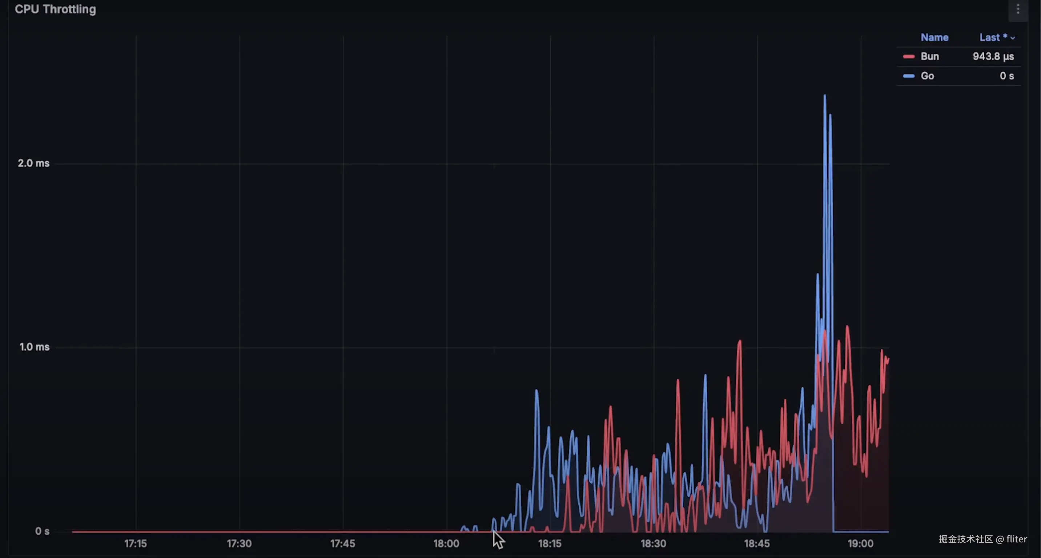The image size is (1041, 558).
Task: Toggle Bun series visibility via legend label
Action: pos(929,57)
